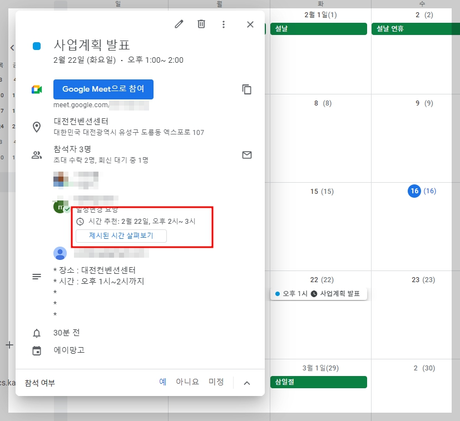Click the Google Meet logo icon
460x421 pixels.
click(36, 89)
